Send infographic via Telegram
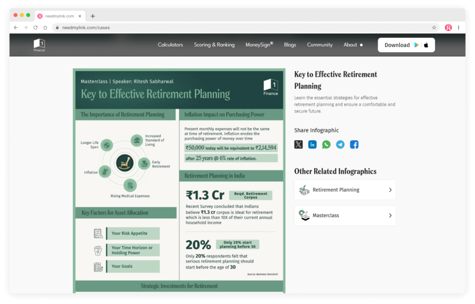The image size is (475, 304). tap(340, 144)
